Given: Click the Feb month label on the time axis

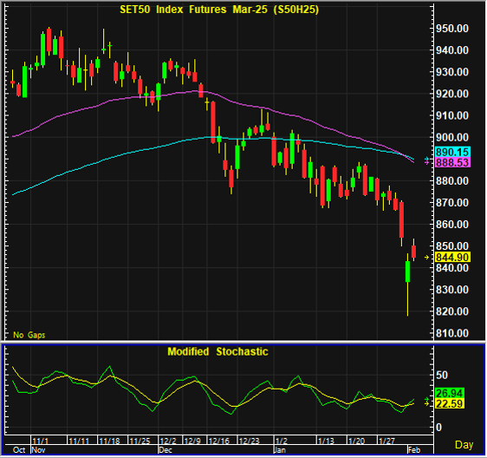Looking at the screenshot, I should coord(414,450).
